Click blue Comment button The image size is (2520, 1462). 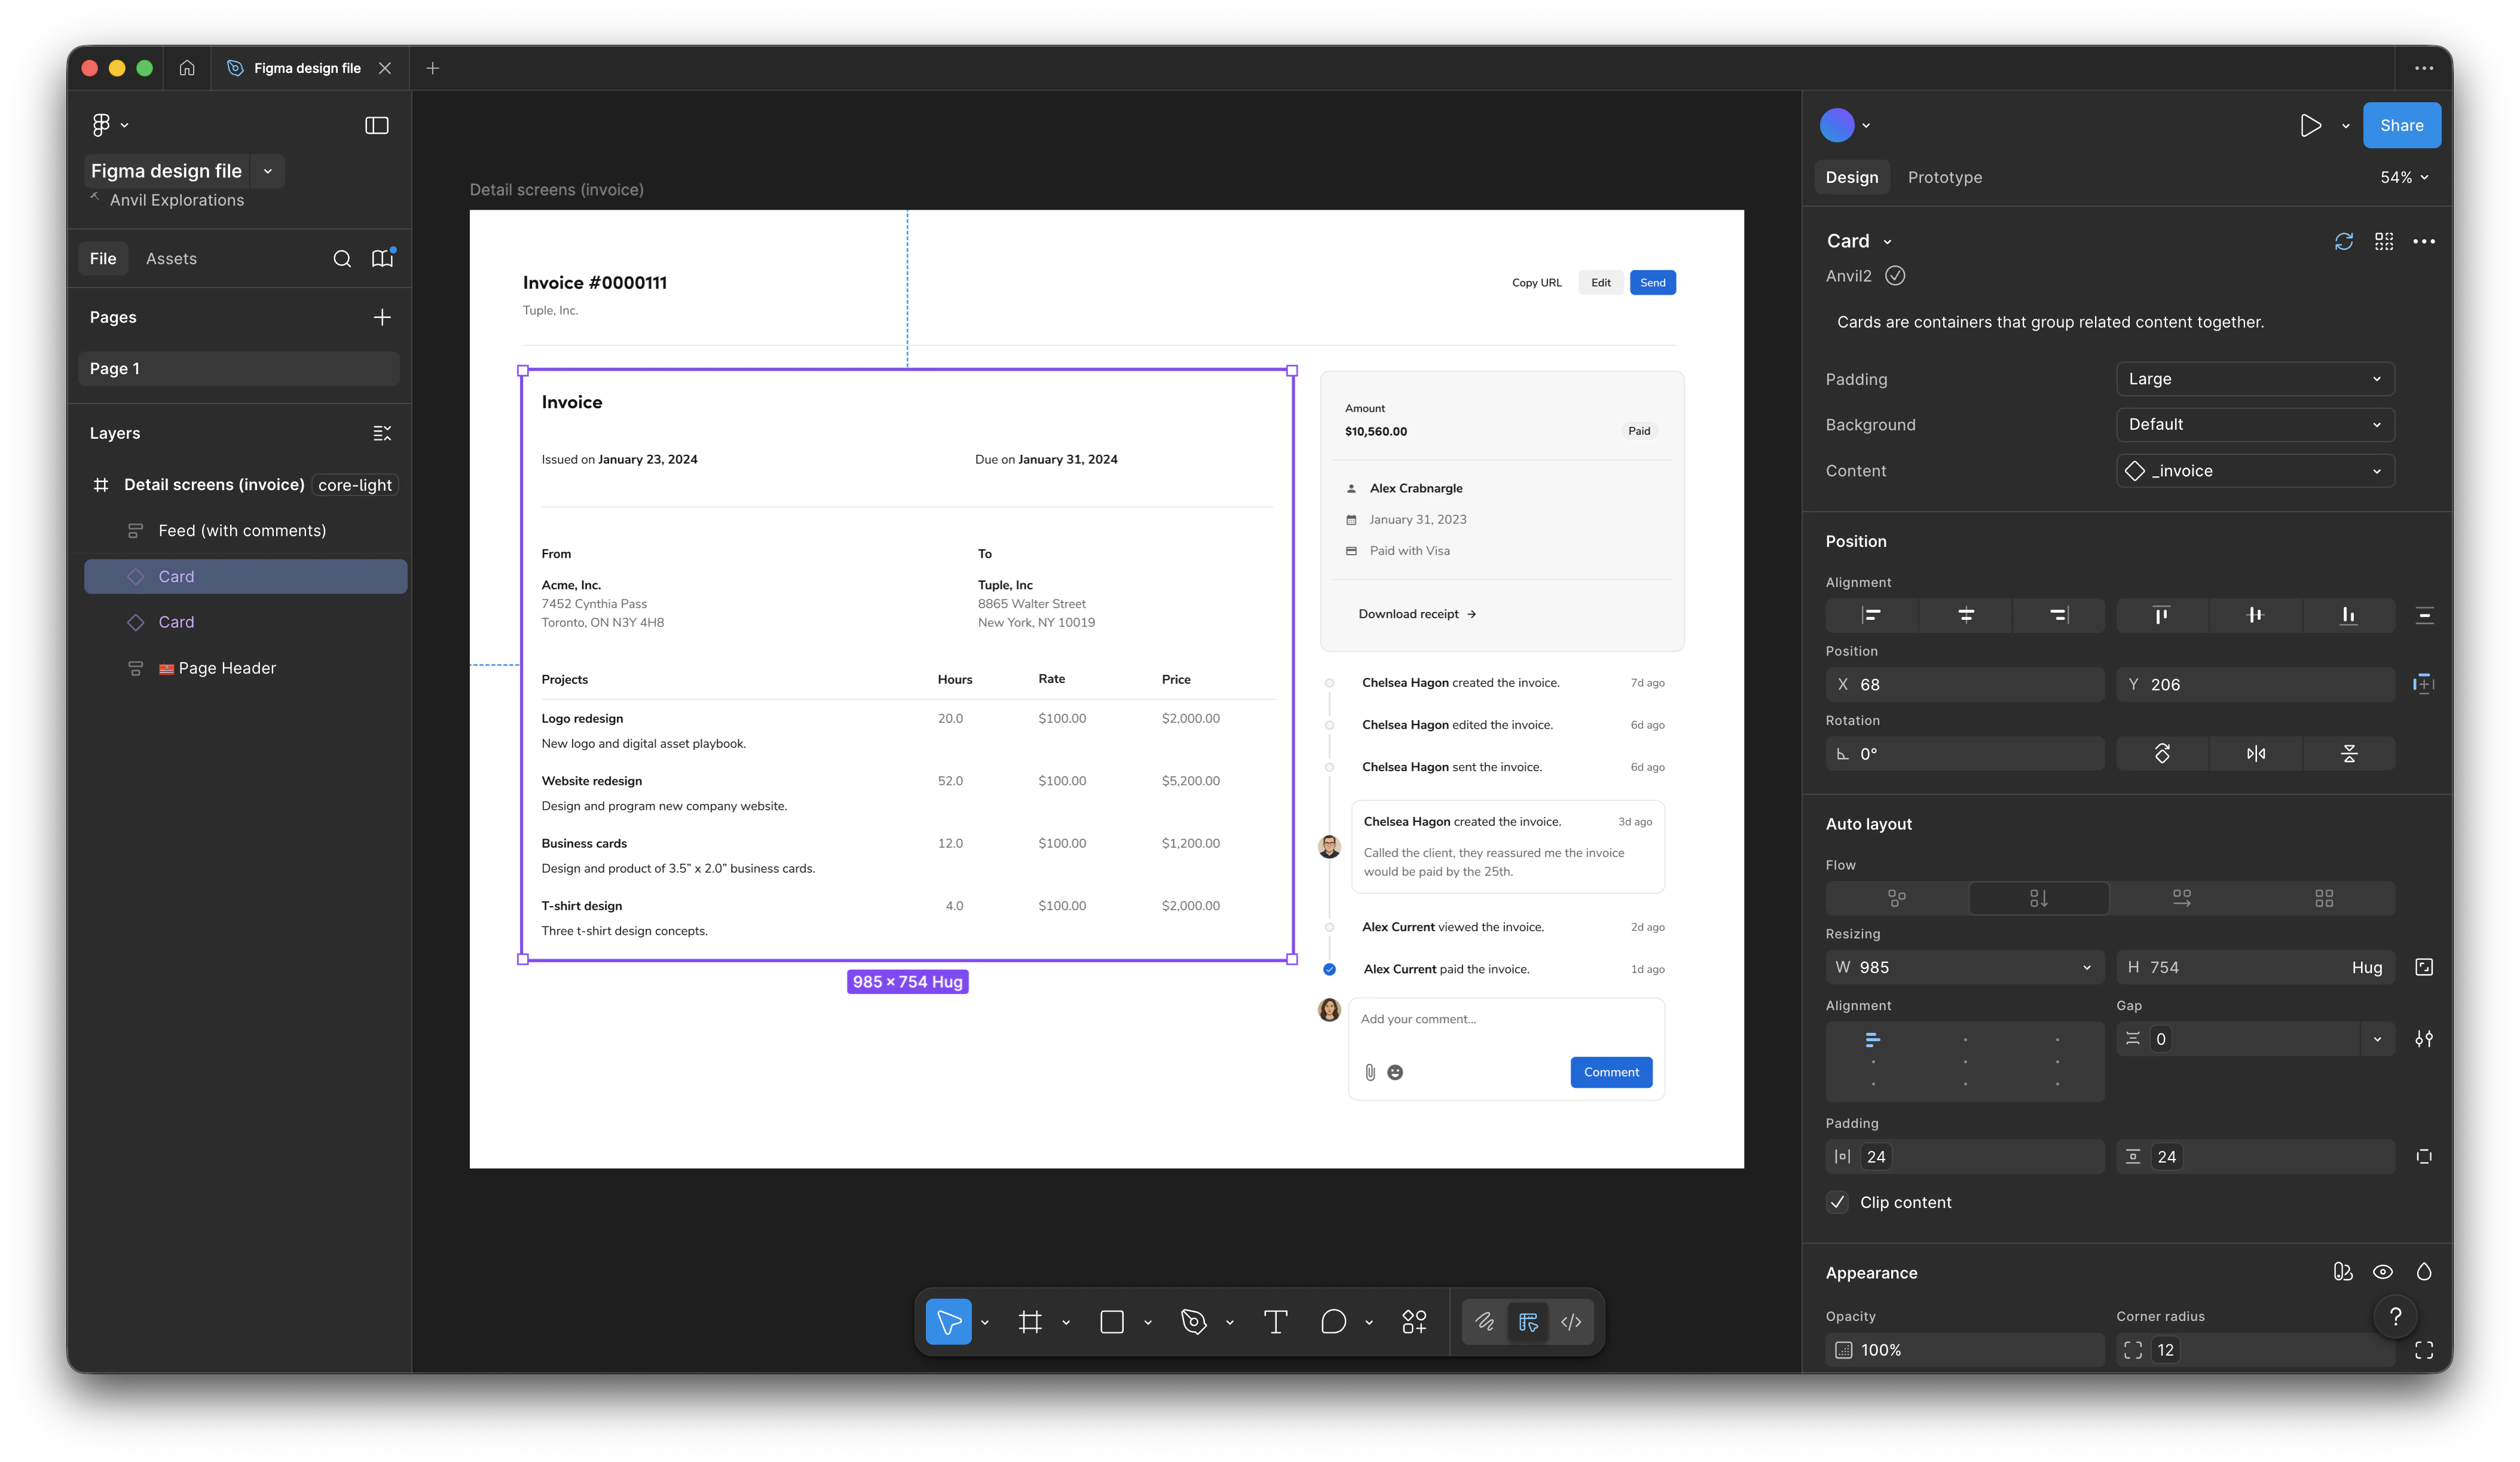pyautogui.click(x=1611, y=1072)
